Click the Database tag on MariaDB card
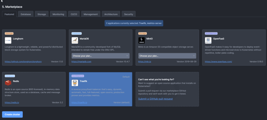The height and width of the screenshot is (120, 267). click(x=76, y=34)
